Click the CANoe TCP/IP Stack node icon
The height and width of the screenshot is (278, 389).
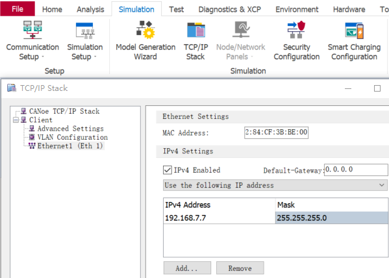23,111
